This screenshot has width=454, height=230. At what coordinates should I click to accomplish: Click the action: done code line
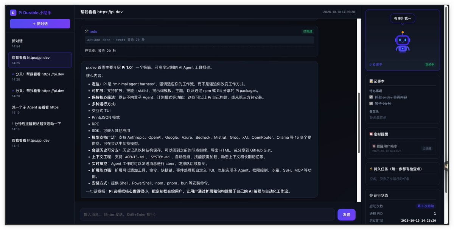click(199, 40)
